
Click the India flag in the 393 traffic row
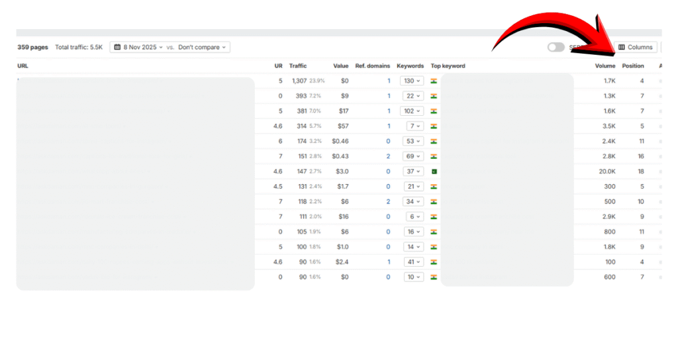(434, 96)
